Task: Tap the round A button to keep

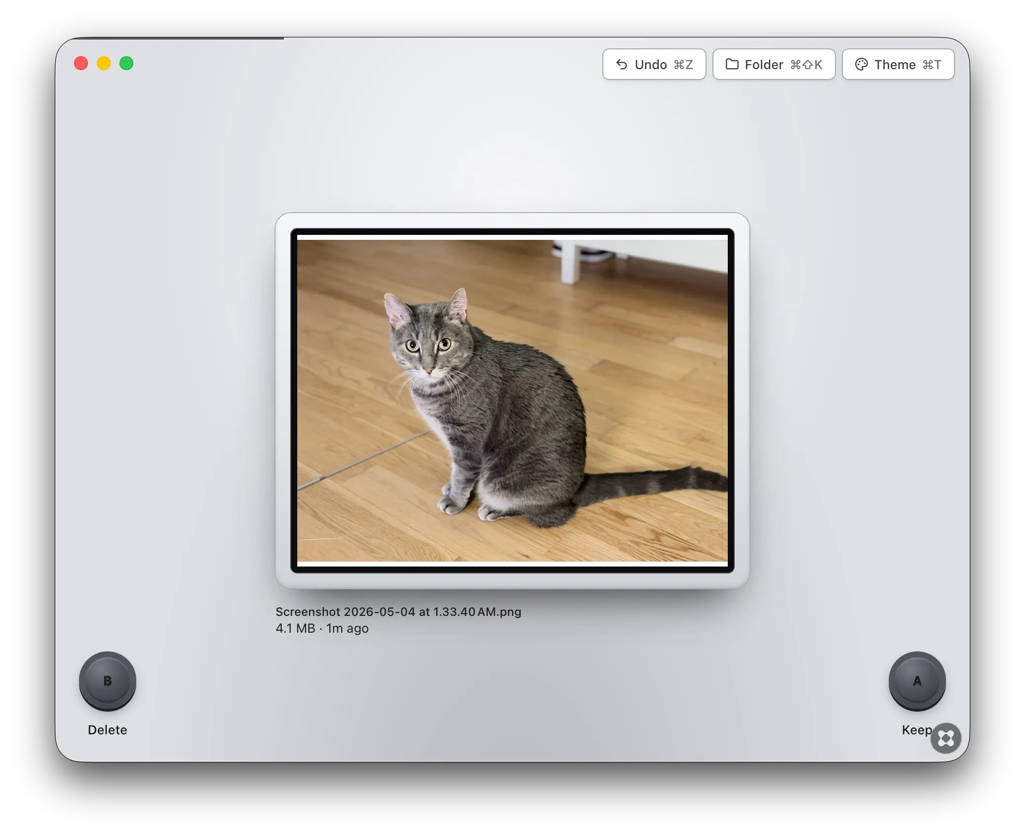Action: (917, 681)
